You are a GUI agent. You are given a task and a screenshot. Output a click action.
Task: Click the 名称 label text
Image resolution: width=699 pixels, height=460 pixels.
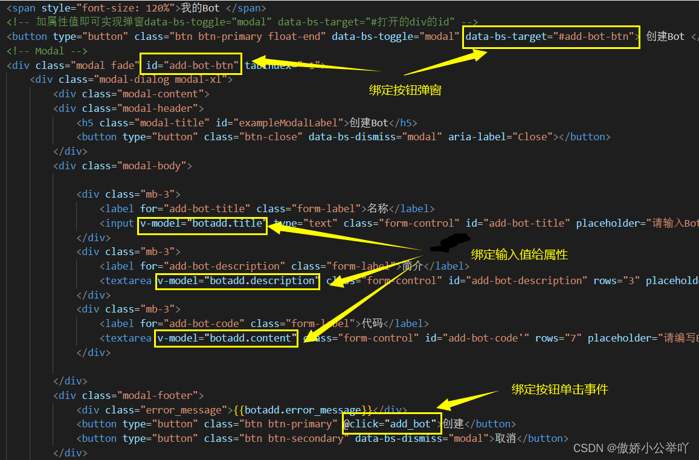click(x=378, y=209)
